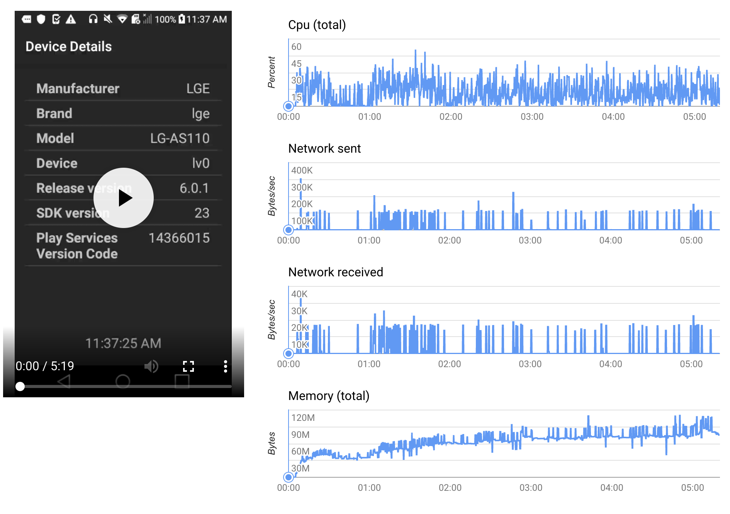The image size is (730, 514).
Task: Mute the video with the speaker icon
Action: [x=151, y=366]
